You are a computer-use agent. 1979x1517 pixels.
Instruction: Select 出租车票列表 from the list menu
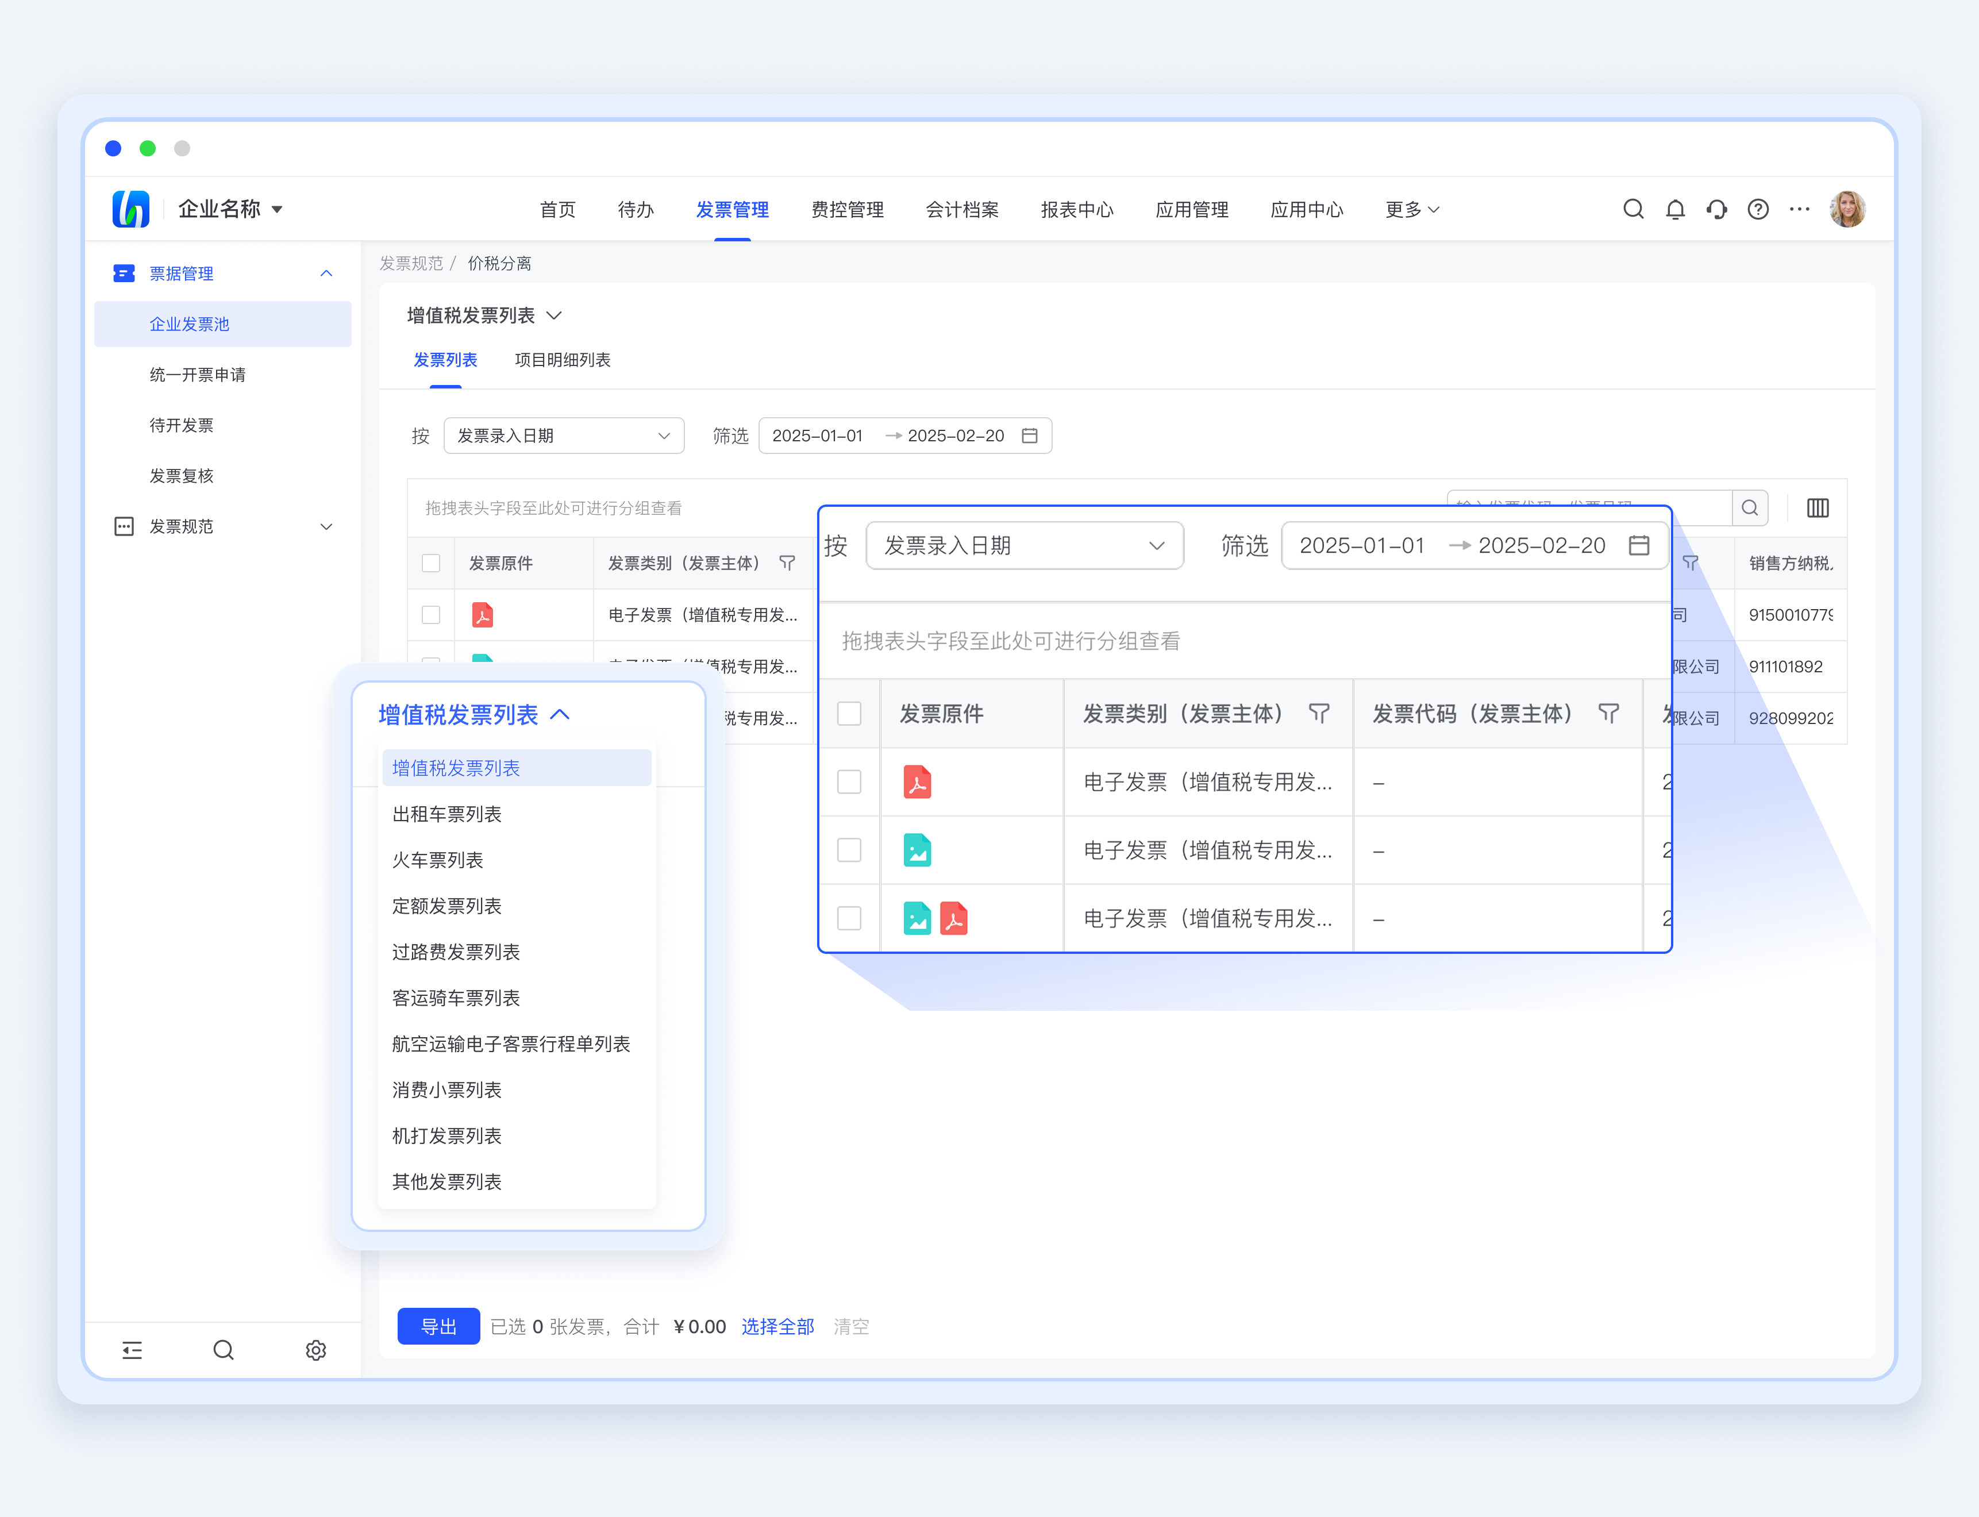(447, 814)
